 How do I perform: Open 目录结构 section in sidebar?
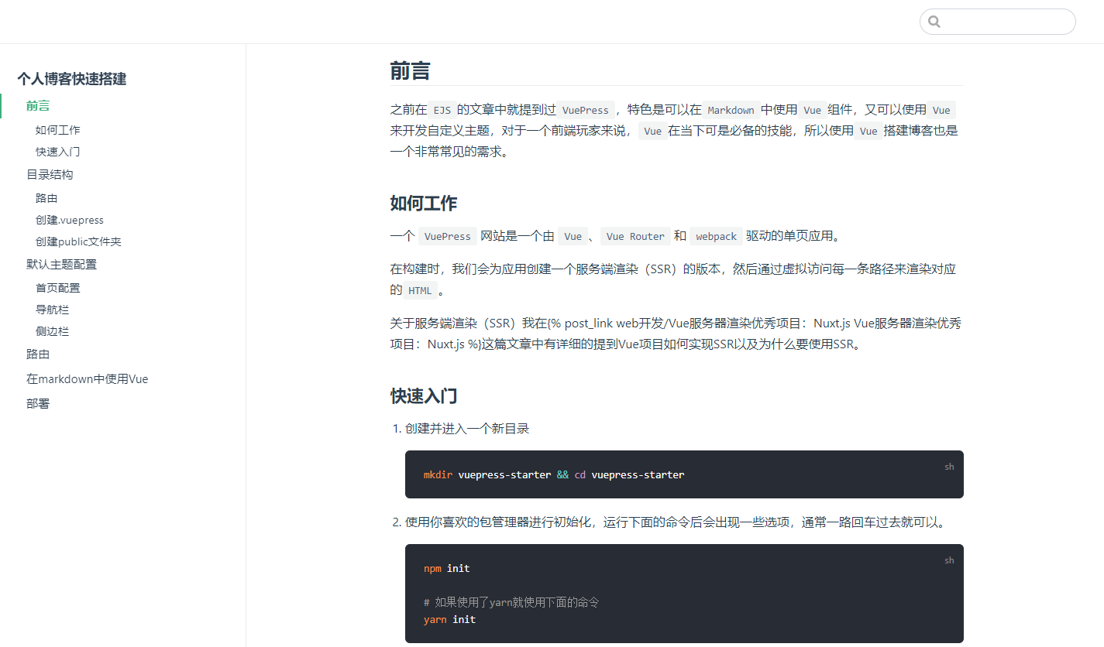(x=50, y=175)
